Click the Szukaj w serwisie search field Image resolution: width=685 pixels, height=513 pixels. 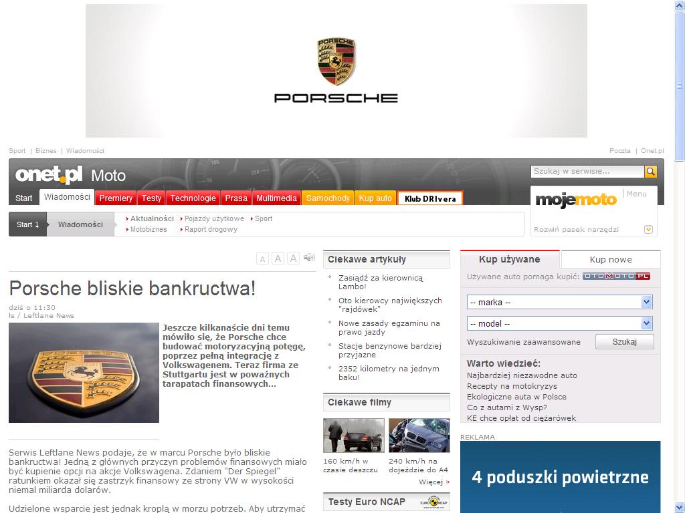click(587, 172)
